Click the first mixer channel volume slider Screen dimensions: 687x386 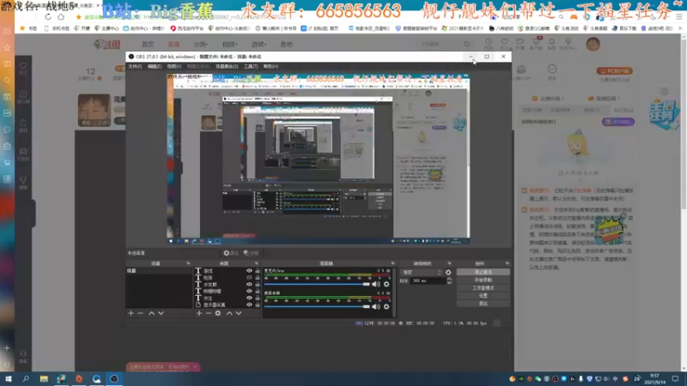click(317, 284)
